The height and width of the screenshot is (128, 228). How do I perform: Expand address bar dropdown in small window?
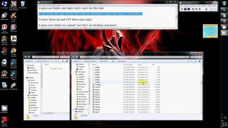click(55, 57)
